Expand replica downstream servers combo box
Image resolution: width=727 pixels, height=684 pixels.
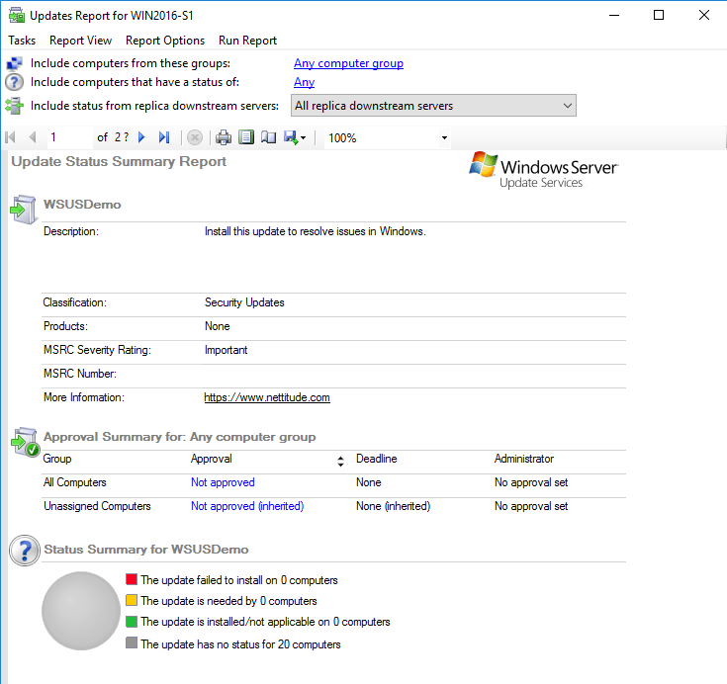click(x=433, y=106)
